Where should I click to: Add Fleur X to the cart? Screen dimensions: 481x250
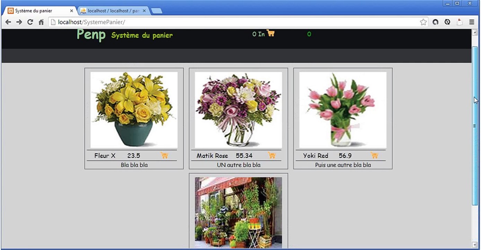pyautogui.click(x=164, y=155)
